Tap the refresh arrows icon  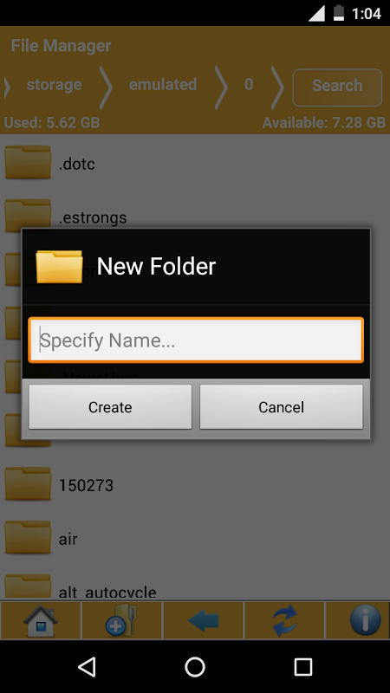(284, 620)
